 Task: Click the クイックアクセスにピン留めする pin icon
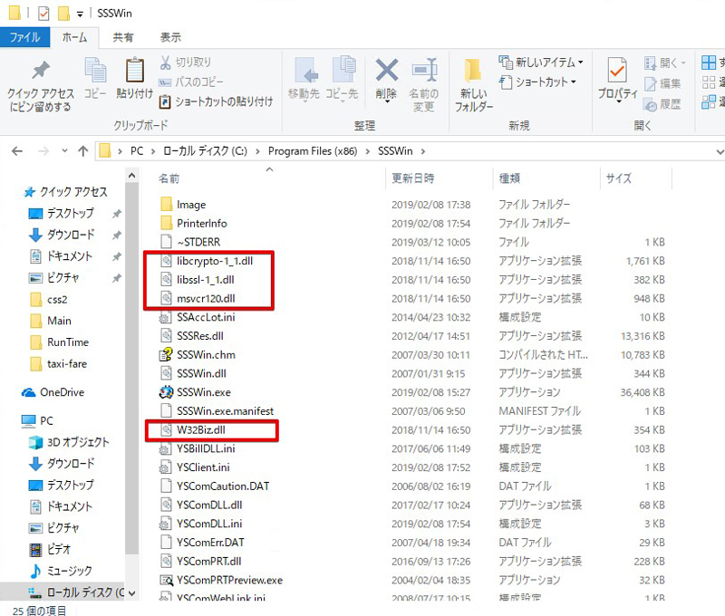coord(40,72)
